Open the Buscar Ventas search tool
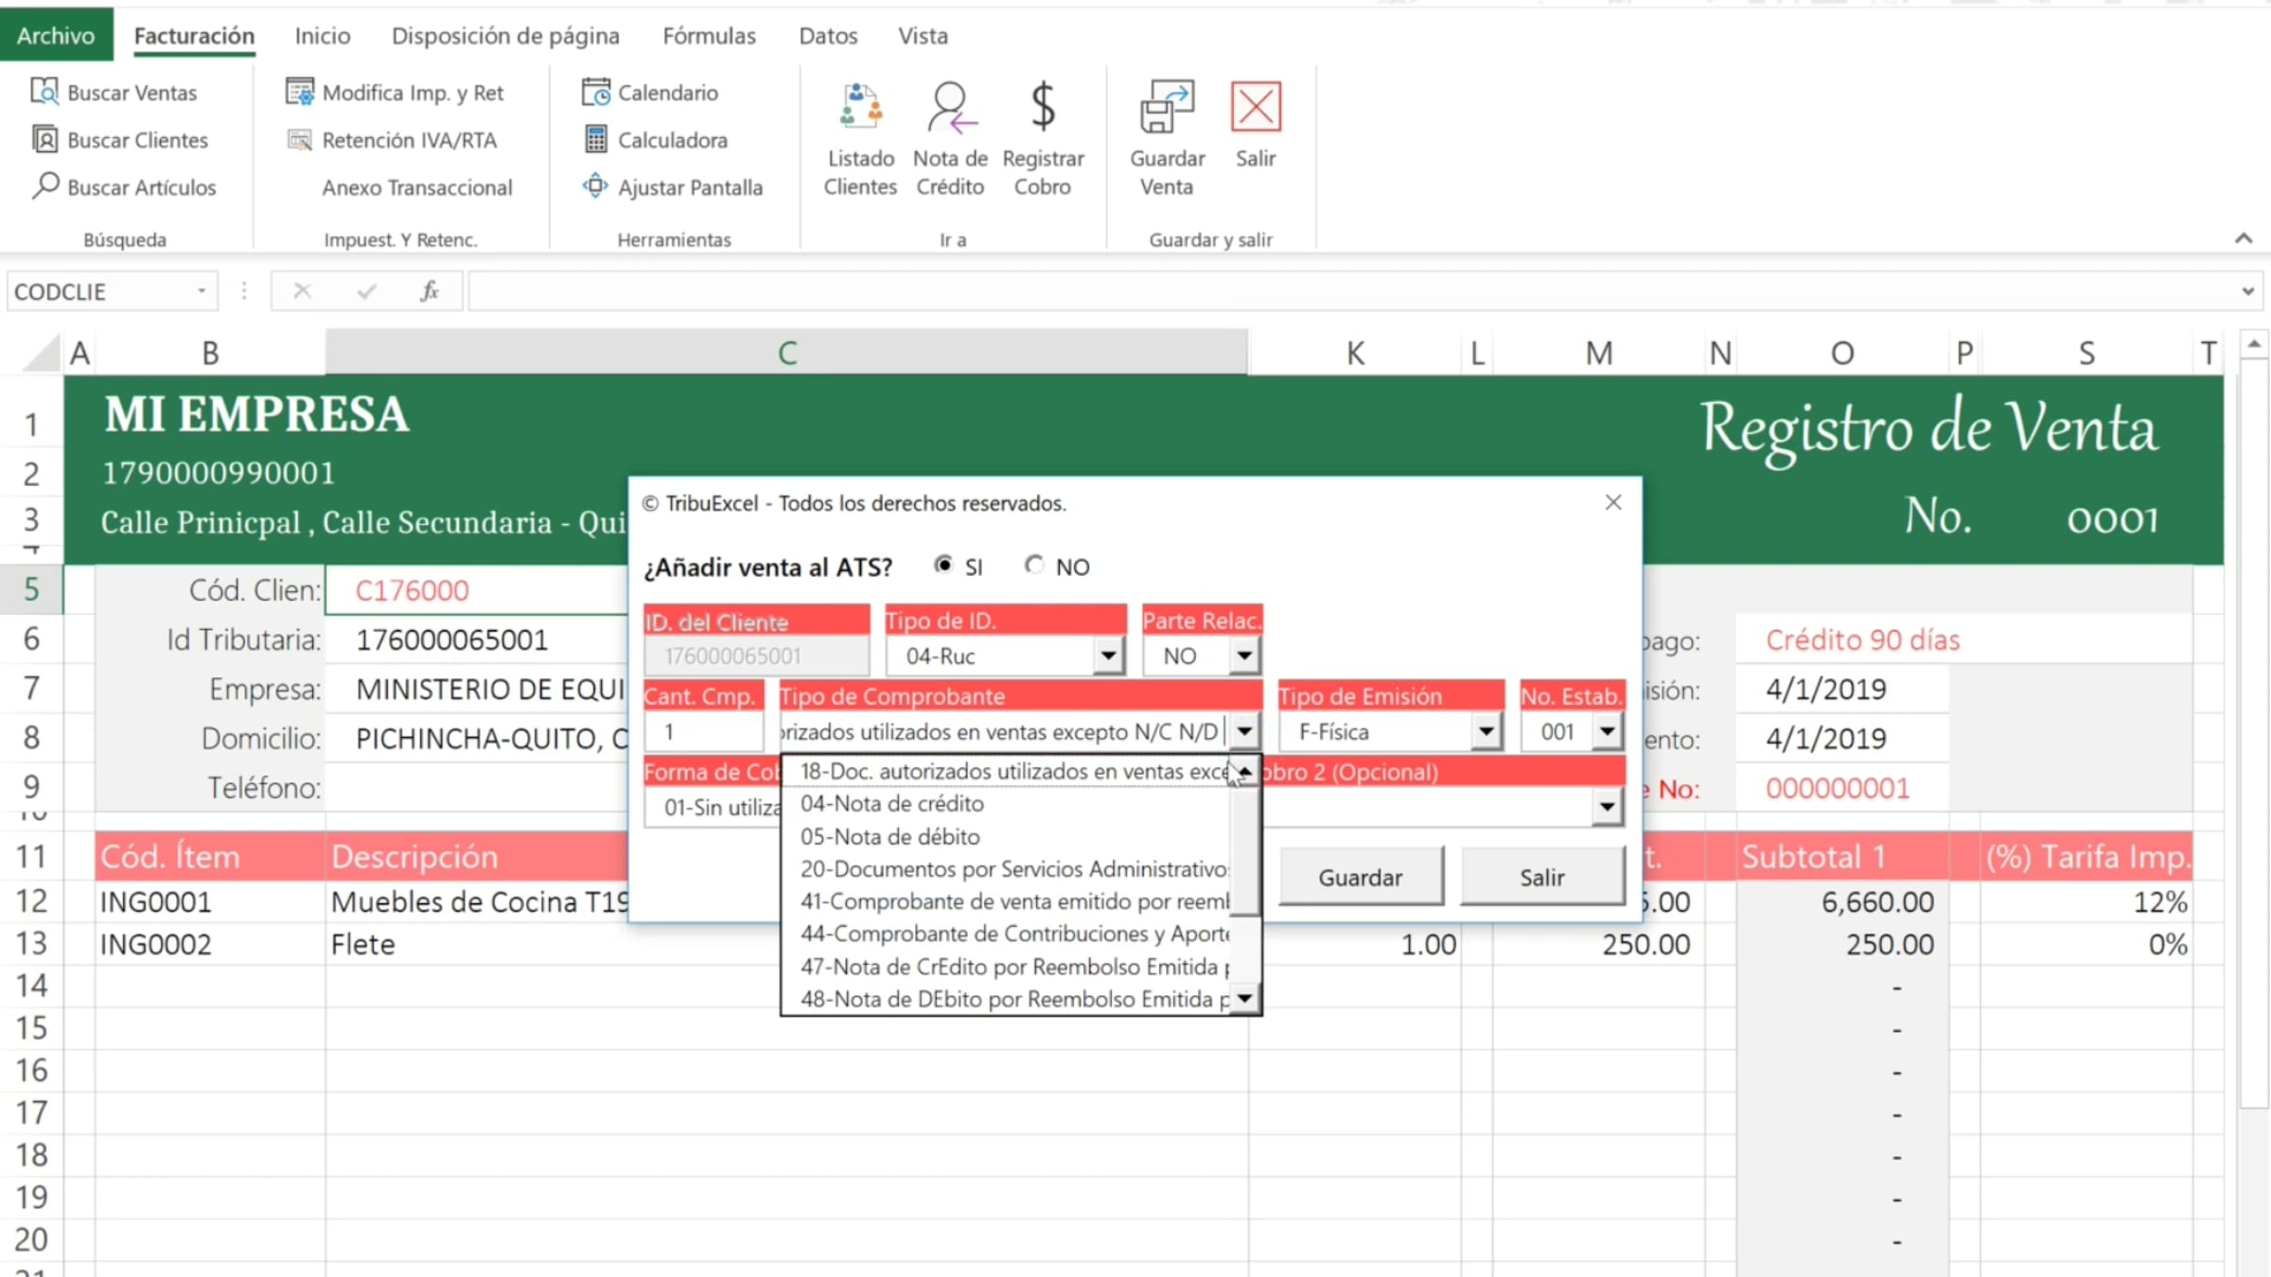2271x1277 pixels. pyautogui.click(x=114, y=92)
